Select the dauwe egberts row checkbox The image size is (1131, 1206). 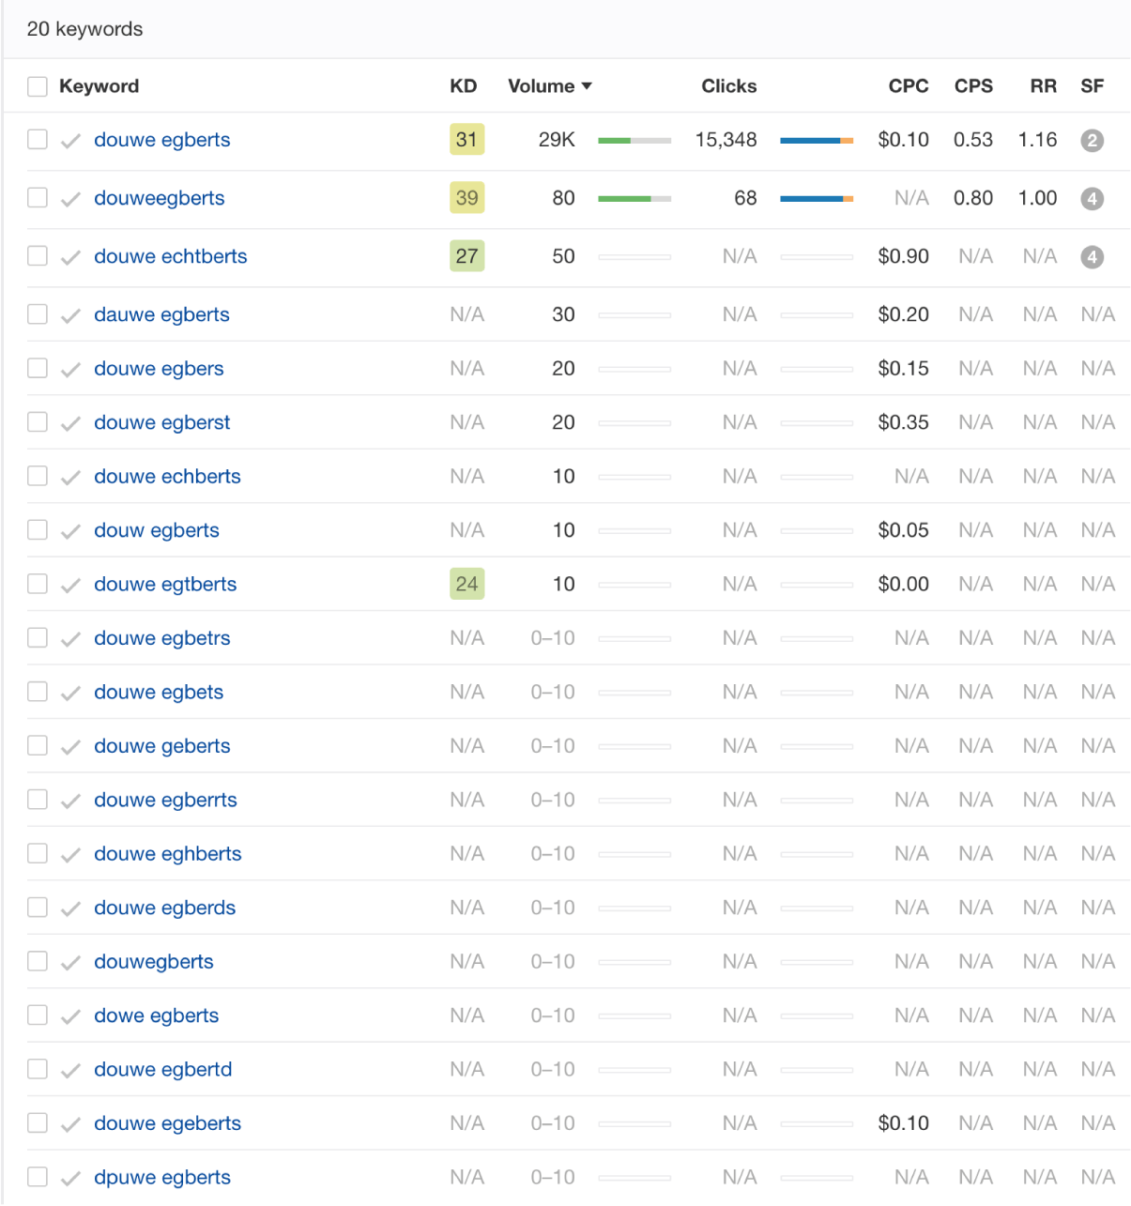tap(38, 314)
